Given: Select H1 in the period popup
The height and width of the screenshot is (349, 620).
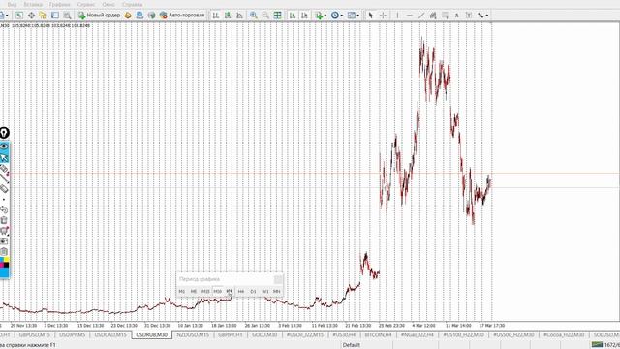Looking at the screenshot, I should 230,291.
